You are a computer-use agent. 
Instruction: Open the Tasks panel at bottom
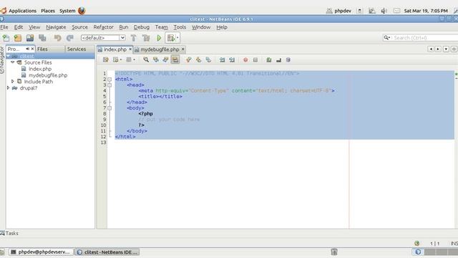(x=9, y=233)
